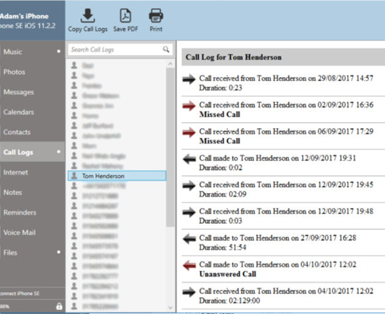Click the 'Call received from Tom Henderson on 12/09/2017 19:45' line
The image size is (385, 314).
tap(286, 185)
